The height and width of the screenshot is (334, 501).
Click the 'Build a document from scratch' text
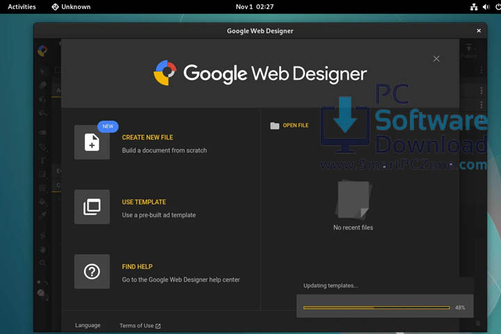click(x=164, y=150)
